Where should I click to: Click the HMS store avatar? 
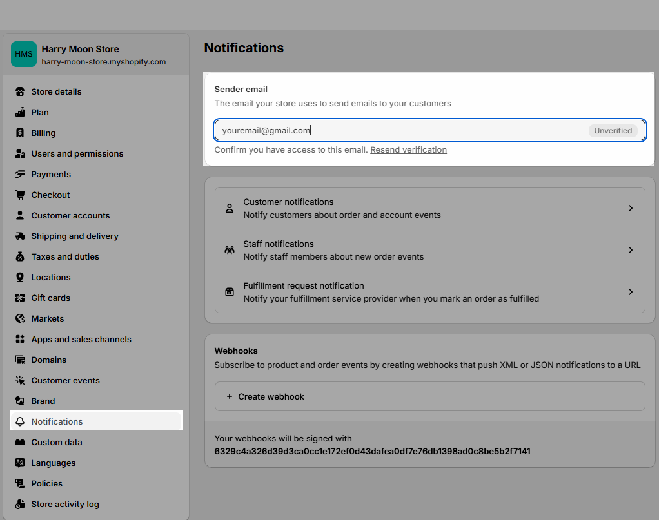24,53
